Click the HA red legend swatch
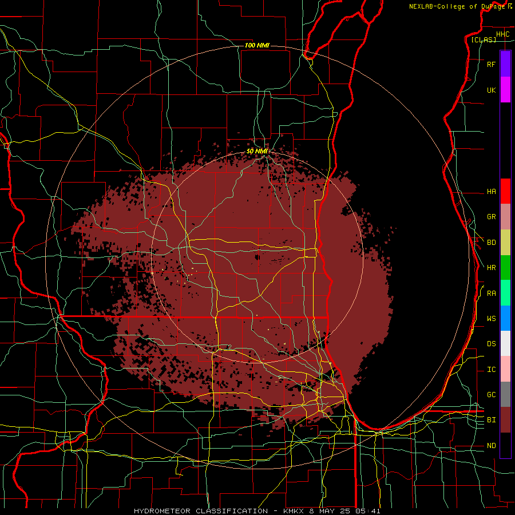The image size is (515, 515). click(505, 191)
